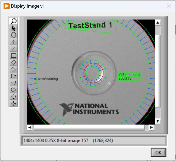This screenshot has height=161, width=176.
Task: Click the ni.com/training text on disc
Action: pyautogui.click(x=46, y=79)
